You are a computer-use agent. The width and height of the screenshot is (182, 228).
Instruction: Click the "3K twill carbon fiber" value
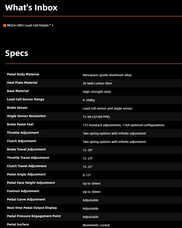click(x=97, y=83)
